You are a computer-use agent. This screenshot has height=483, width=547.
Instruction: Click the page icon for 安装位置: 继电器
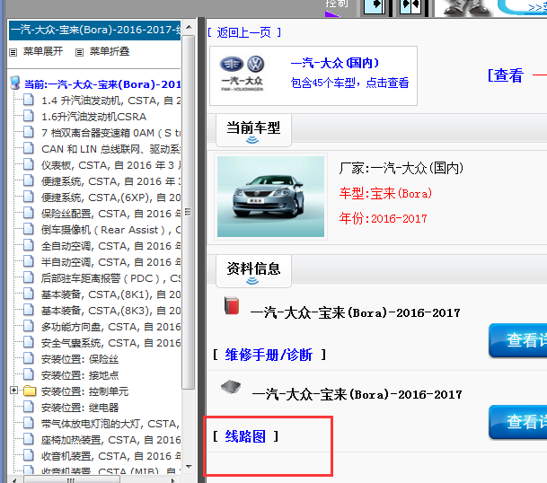pyautogui.click(x=29, y=407)
